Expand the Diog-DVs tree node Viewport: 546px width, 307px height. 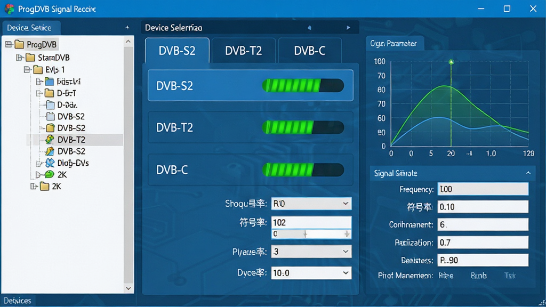[x=38, y=163]
